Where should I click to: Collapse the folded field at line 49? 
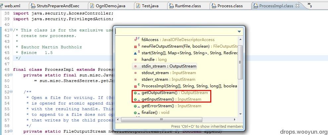pyautogui.click(x=11, y=75)
